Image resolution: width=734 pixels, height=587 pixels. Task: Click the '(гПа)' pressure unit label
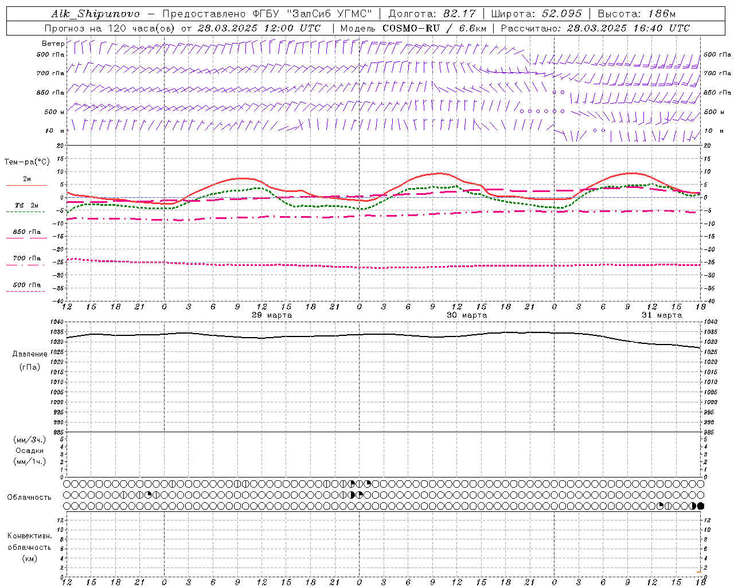(x=30, y=367)
